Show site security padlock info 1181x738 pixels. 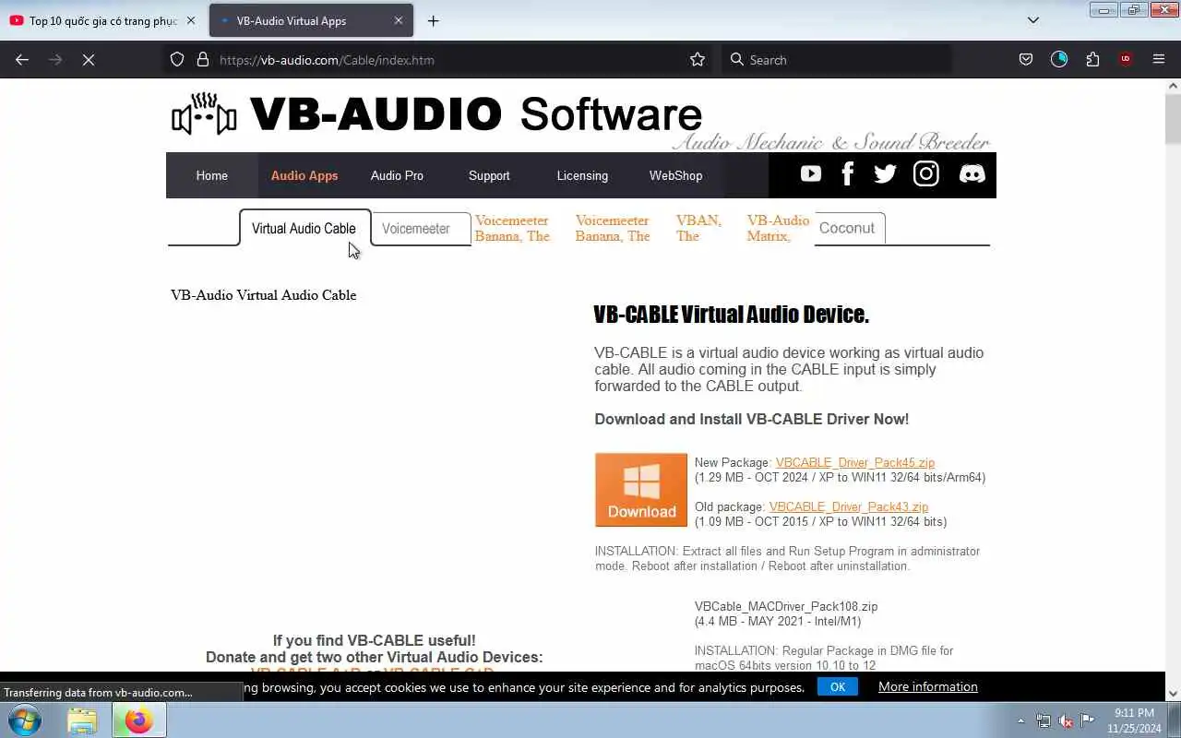(x=203, y=59)
